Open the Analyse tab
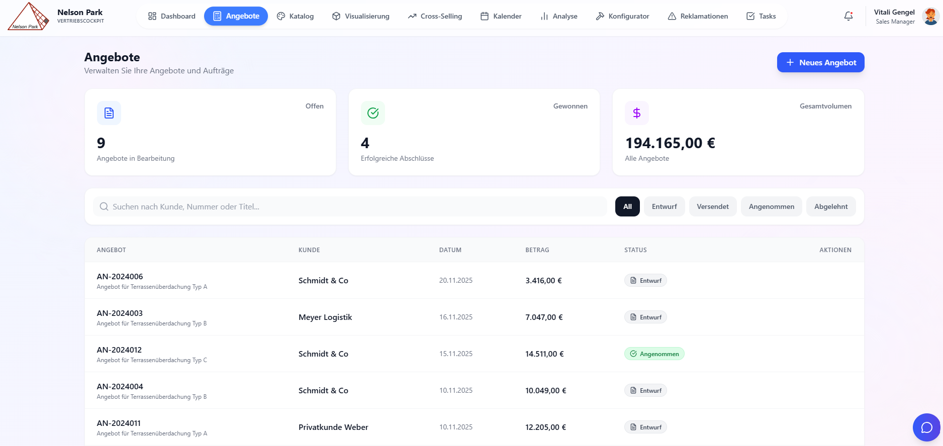The image size is (943, 446). click(559, 16)
